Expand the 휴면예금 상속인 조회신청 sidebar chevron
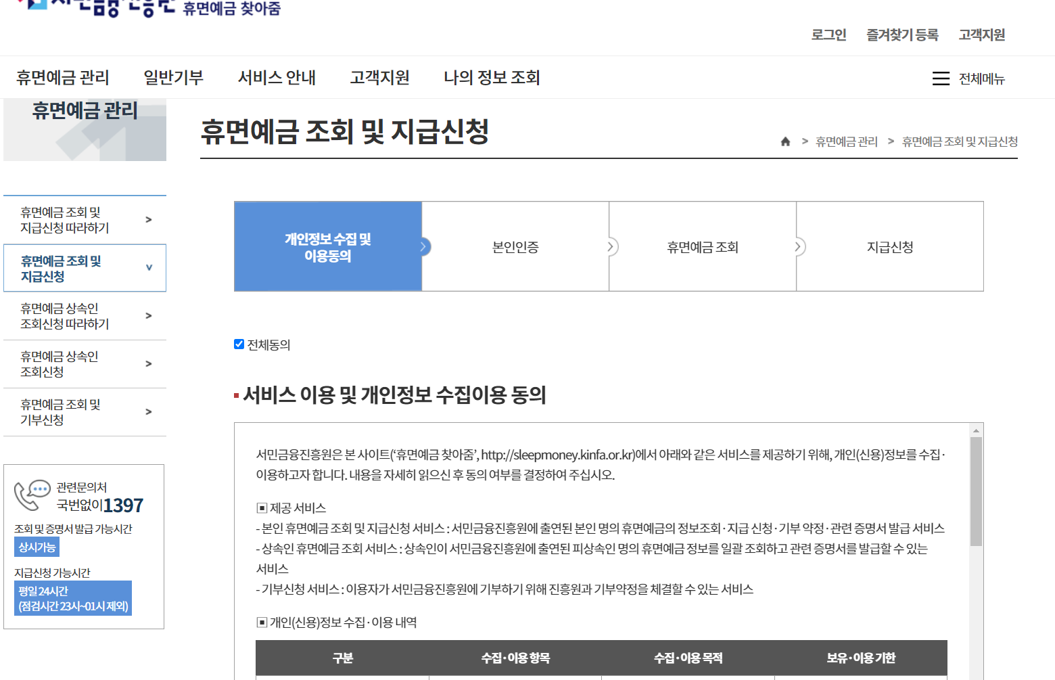This screenshot has width=1055, height=680. 149,363
